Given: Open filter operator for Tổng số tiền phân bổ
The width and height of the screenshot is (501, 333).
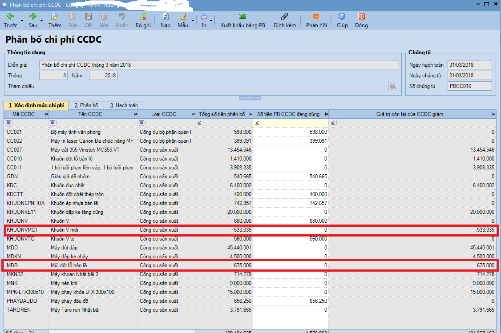Looking at the screenshot, I should 199,123.
